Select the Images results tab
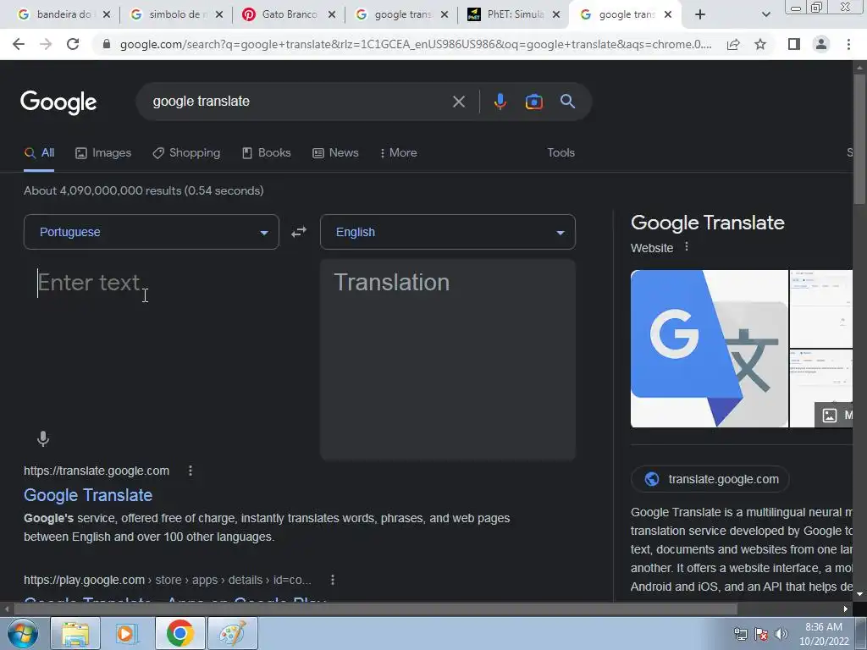 click(x=103, y=152)
